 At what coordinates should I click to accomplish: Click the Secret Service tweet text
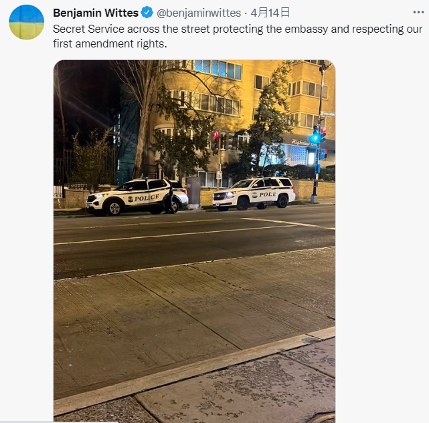[x=238, y=36]
